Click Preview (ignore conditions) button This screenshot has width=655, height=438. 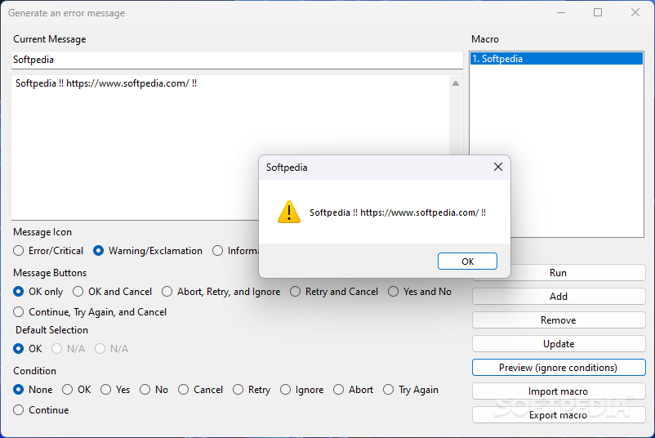[559, 368]
